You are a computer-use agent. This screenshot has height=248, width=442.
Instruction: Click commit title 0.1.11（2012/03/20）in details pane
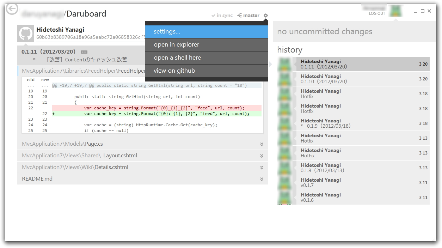[x=49, y=52]
